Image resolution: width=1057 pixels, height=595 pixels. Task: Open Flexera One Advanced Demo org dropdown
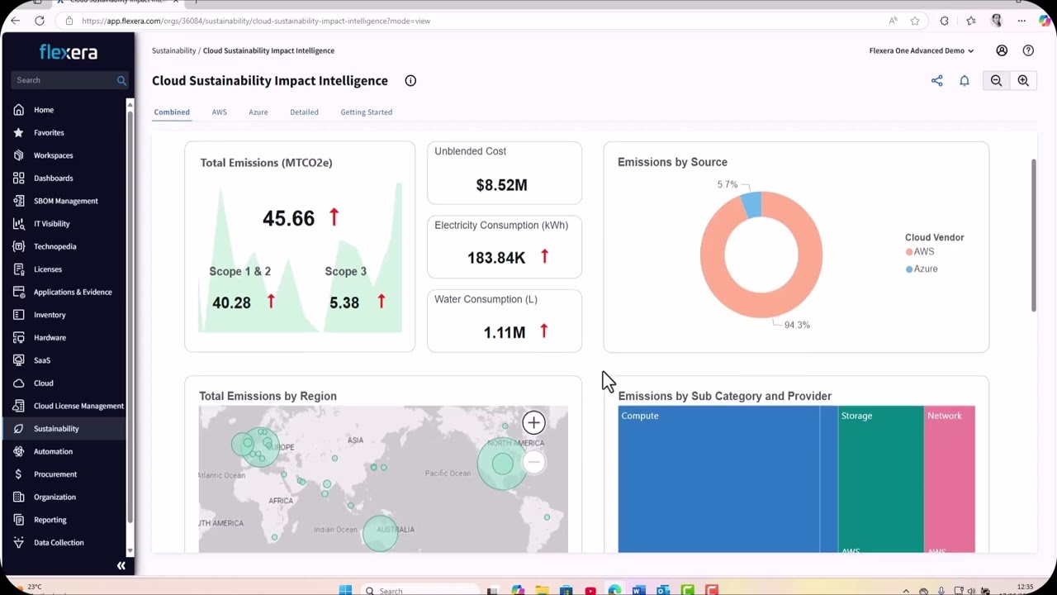921,50
